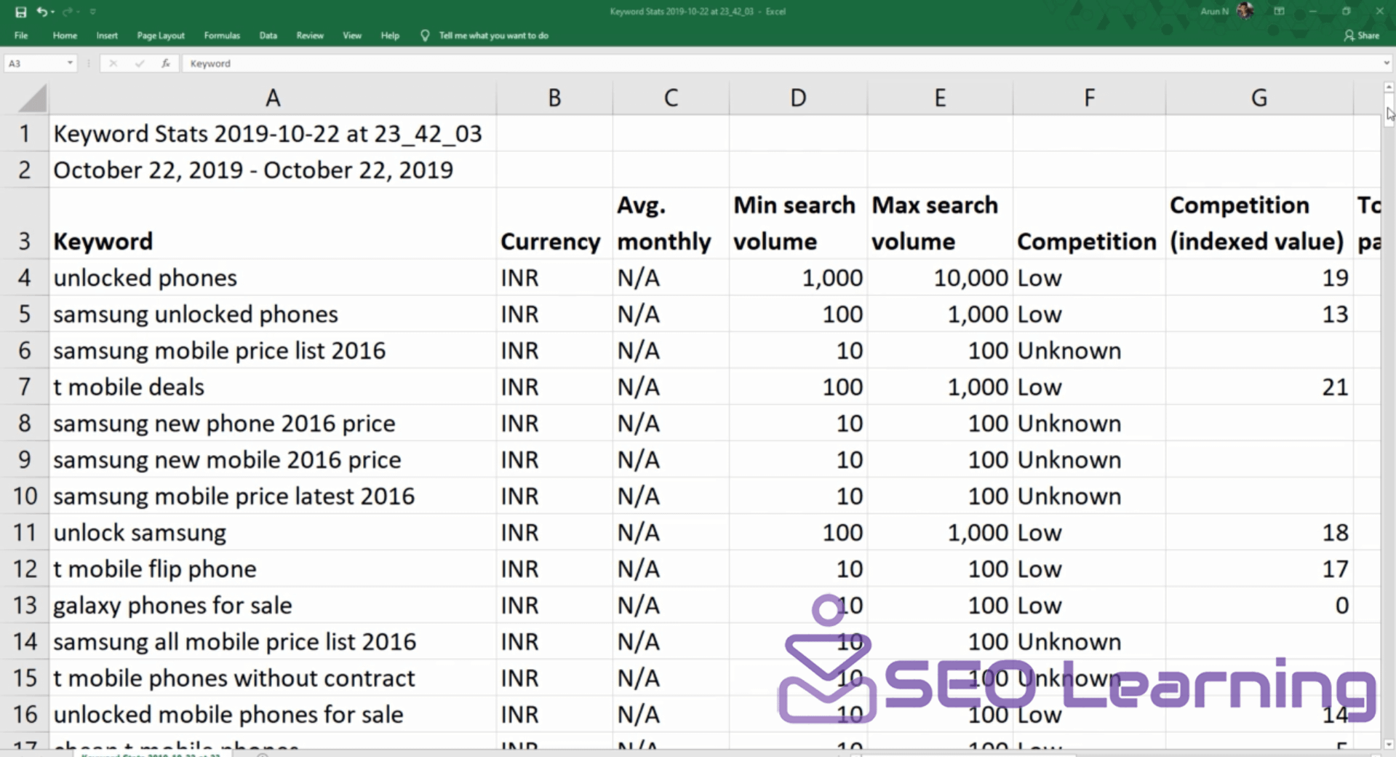Select column A header
This screenshot has width=1396, height=757.
(x=273, y=98)
